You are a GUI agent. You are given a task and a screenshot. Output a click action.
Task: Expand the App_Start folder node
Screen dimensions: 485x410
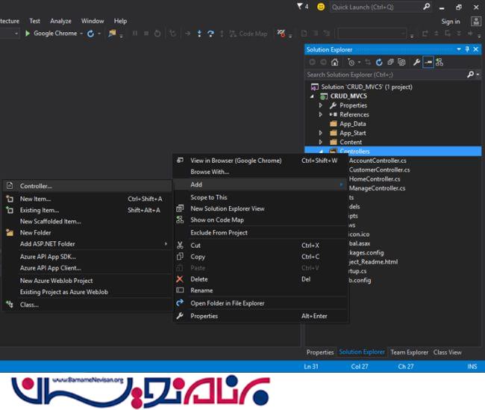(x=321, y=133)
